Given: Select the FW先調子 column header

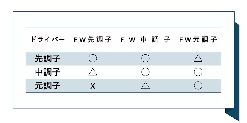Looking at the screenshot, I should [x=93, y=40].
